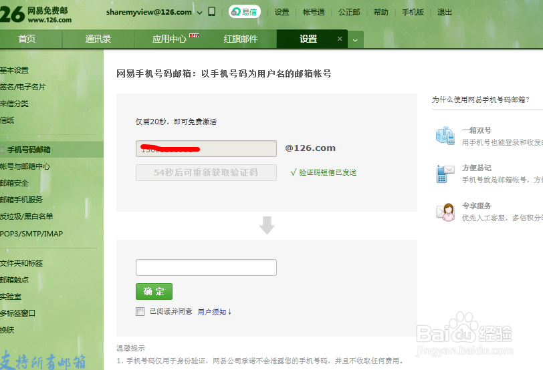Image resolution: width=543 pixels, height=370 pixels.
Task: Open 邮箱手机服务 in the sidebar
Action: click(x=21, y=200)
